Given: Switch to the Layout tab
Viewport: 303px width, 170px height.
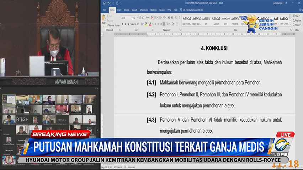Looking at the screenshot, I should pos(134,10).
